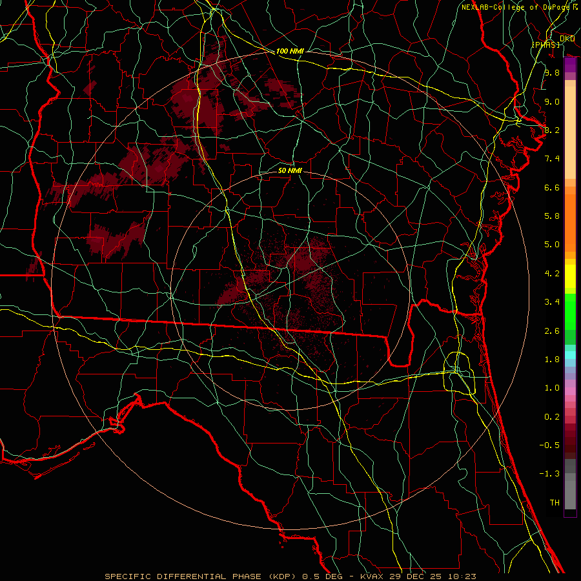Image resolution: width=581 pixels, height=581 pixels.
Task: Click the DKD product label
Action: click(567, 39)
